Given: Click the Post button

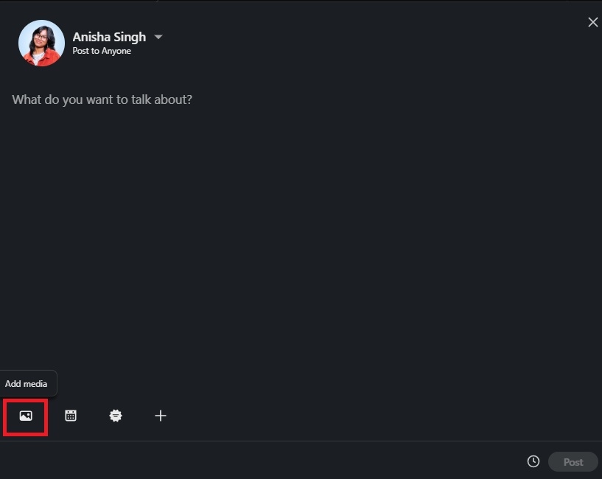Looking at the screenshot, I should [573, 461].
